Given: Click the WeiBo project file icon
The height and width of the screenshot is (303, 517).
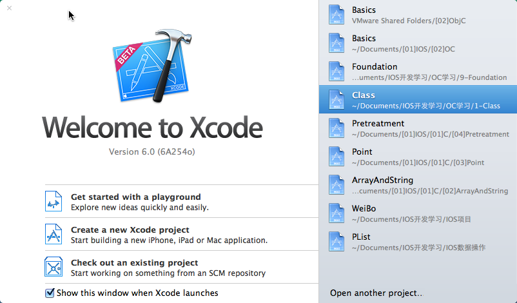Looking at the screenshot, I should click(337, 213).
